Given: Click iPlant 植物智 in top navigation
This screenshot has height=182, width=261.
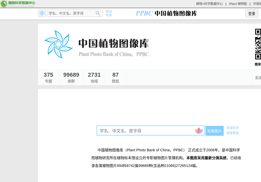Looking at the screenshot, I should [238, 4].
